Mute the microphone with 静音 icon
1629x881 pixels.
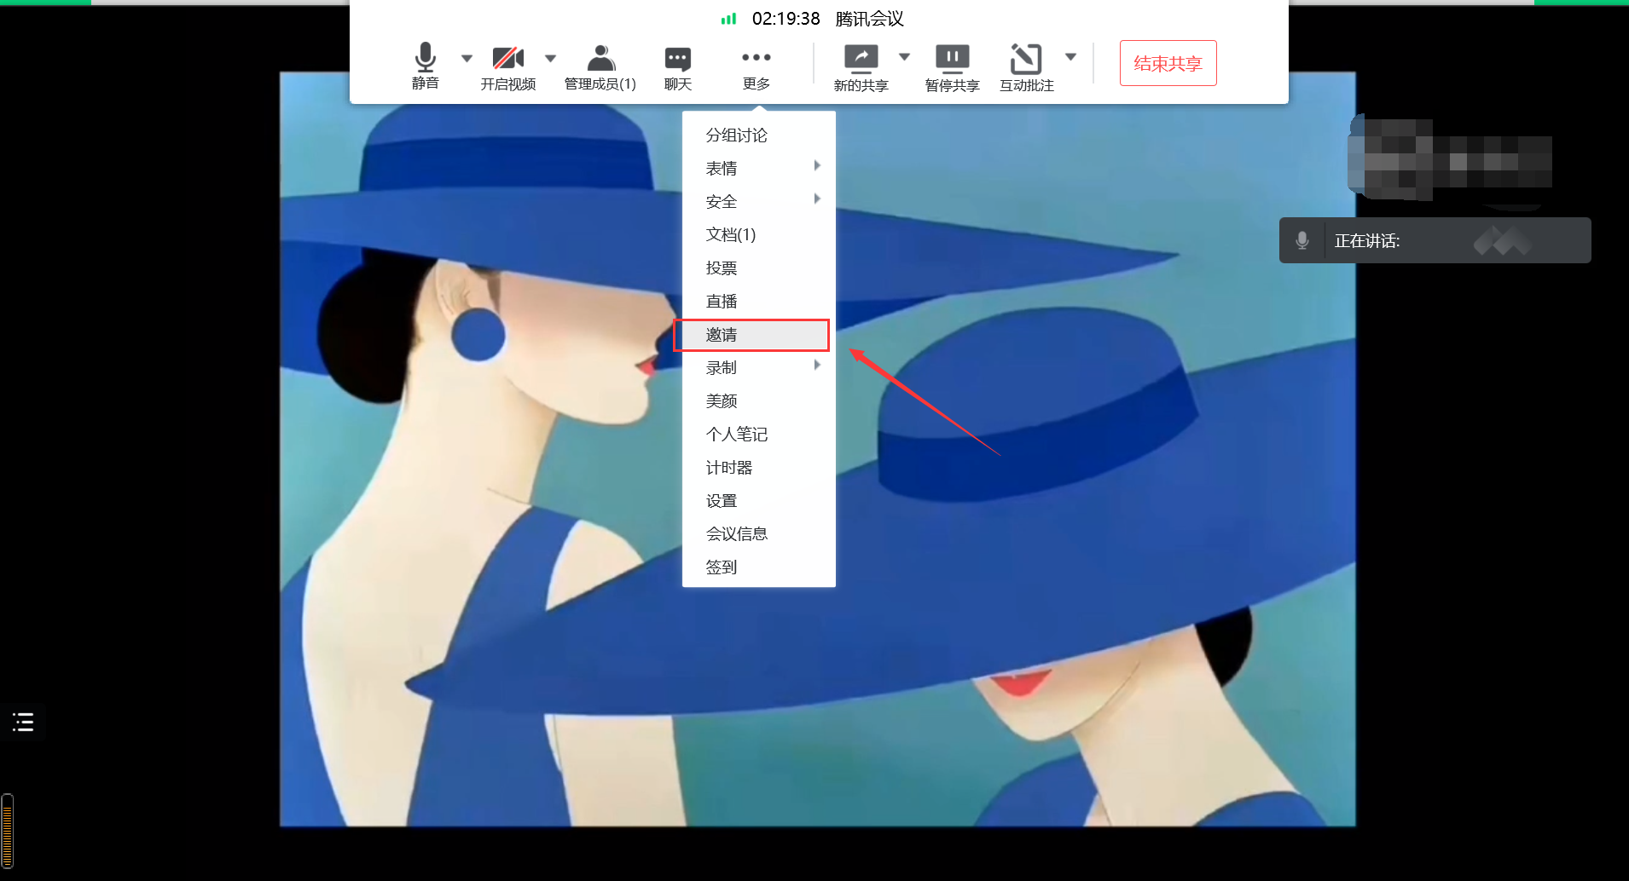tap(425, 66)
